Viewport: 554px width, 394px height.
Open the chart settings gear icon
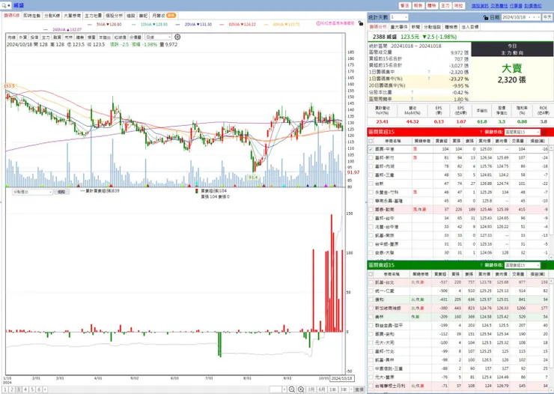[177, 37]
